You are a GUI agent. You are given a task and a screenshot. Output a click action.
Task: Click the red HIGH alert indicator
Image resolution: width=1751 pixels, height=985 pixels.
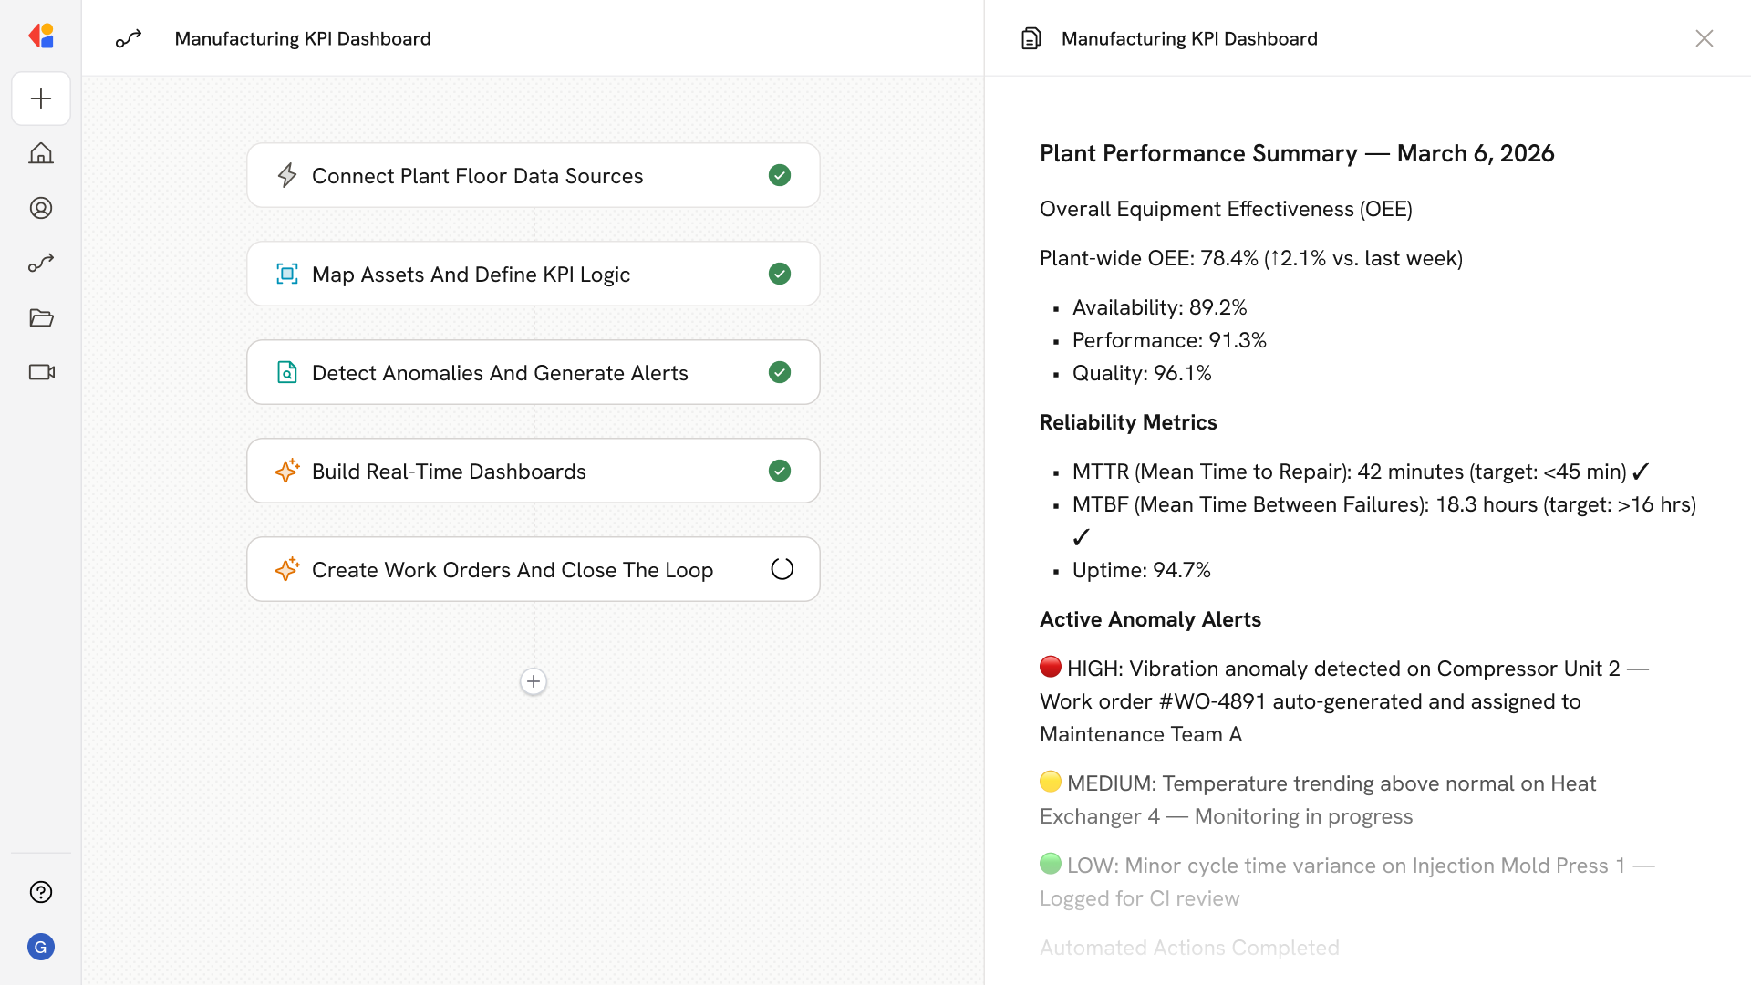pos(1051,667)
